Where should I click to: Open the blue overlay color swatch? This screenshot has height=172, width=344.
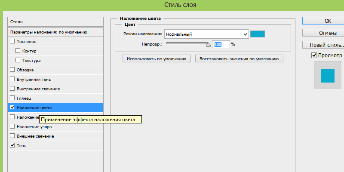point(258,34)
